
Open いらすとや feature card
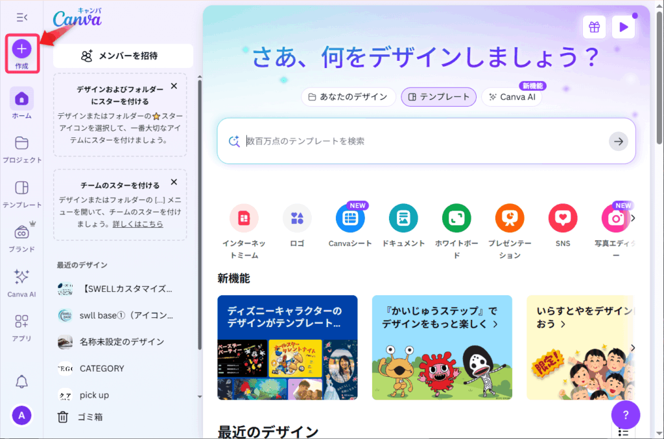point(580,348)
